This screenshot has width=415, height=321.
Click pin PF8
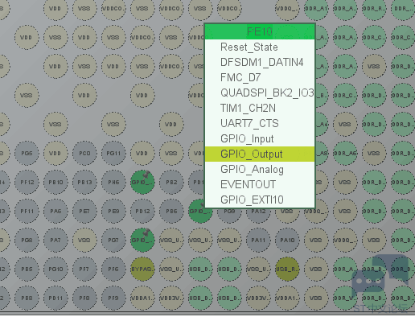coord(84,298)
